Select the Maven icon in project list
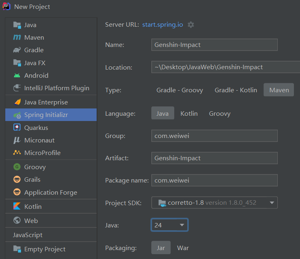 point(17,37)
